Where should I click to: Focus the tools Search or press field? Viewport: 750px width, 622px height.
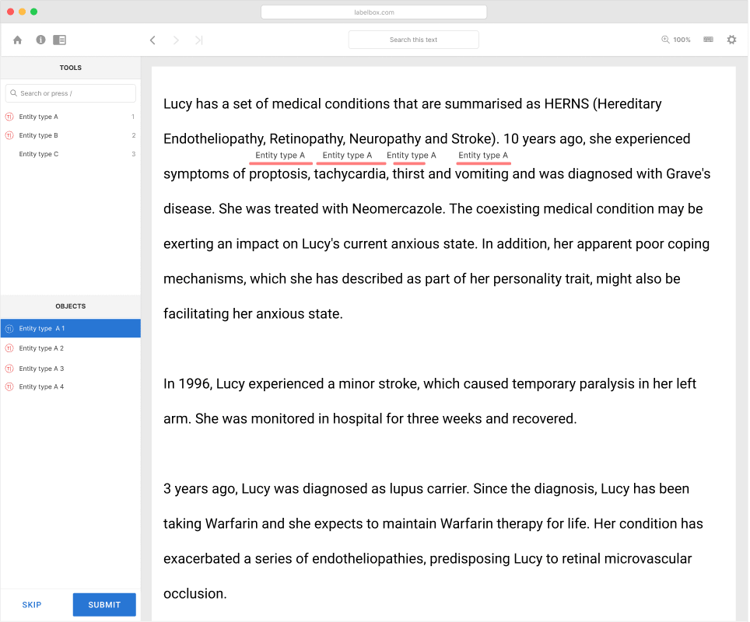click(x=70, y=93)
